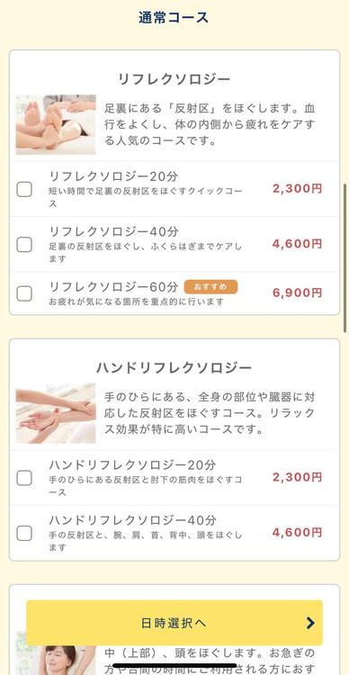Screen dimensions: 349x675
Task: Click the ハンドリフレクソロジー section heading
Action: [174, 367]
